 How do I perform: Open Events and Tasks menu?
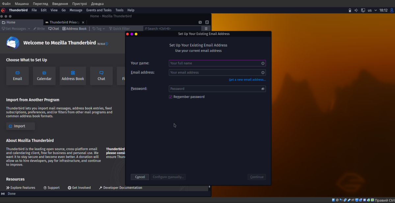click(x=99, y=10)
